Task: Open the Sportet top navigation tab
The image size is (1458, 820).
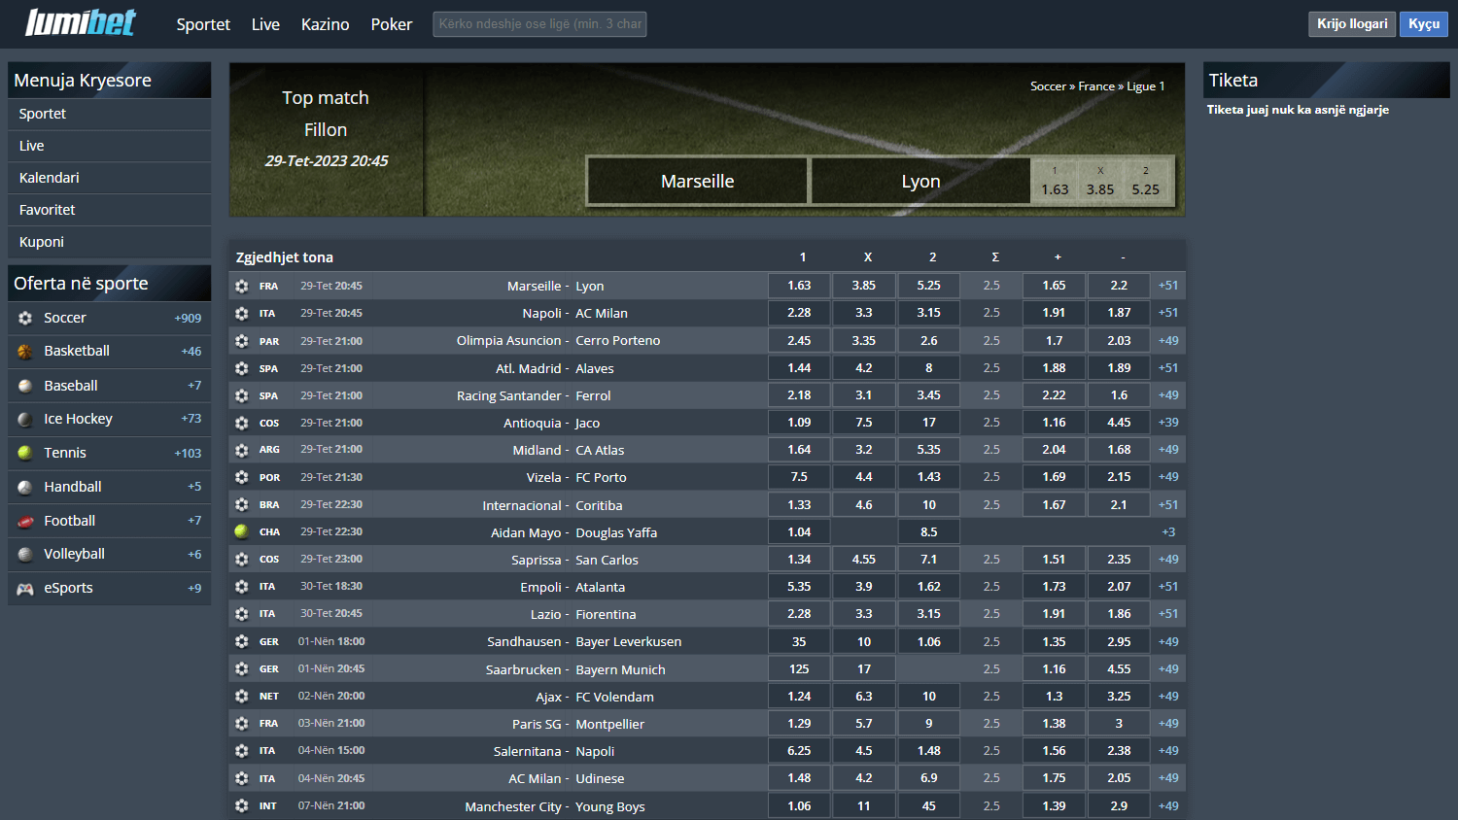Action: pyautogui.click(x=203, y=24)
